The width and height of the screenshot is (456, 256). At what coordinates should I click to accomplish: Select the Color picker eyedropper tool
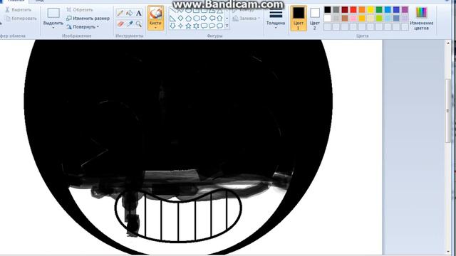pyautogui.click(x=130, y=23)
